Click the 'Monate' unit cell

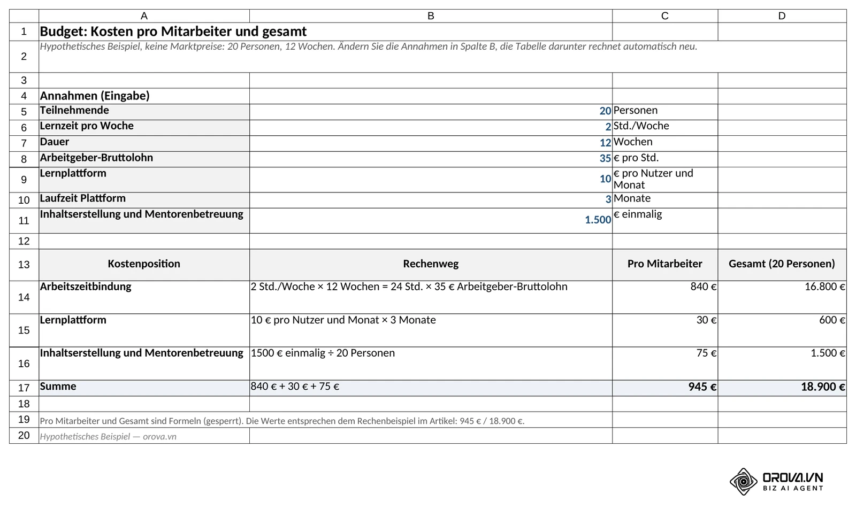click(x=665, y=200)
